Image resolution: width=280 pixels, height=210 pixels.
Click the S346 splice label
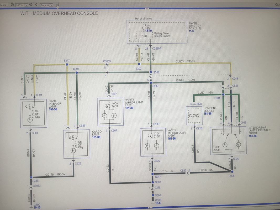click(35, 181)
